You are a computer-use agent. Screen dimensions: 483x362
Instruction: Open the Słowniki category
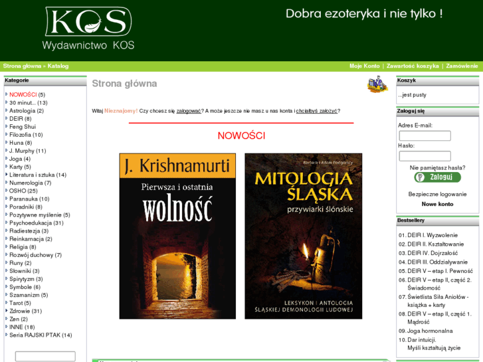[x=20, y=271]
